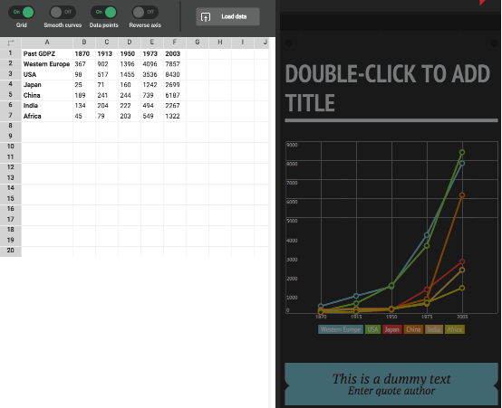Screen dimensions: 502x408
Task: Select the Western Europe 2003 value cell
Action: tap(175, 64)
